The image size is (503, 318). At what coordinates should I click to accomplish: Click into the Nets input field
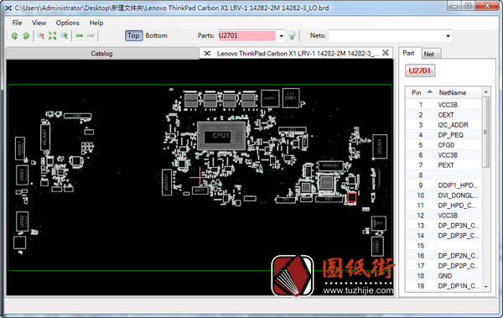tap(386, 36)
